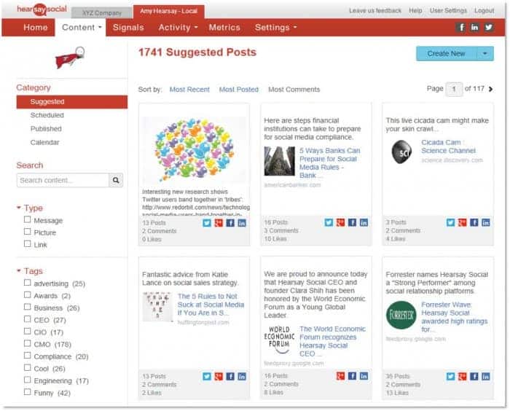
Task: Share the banks compliance post on Google+
Action: 340,222
